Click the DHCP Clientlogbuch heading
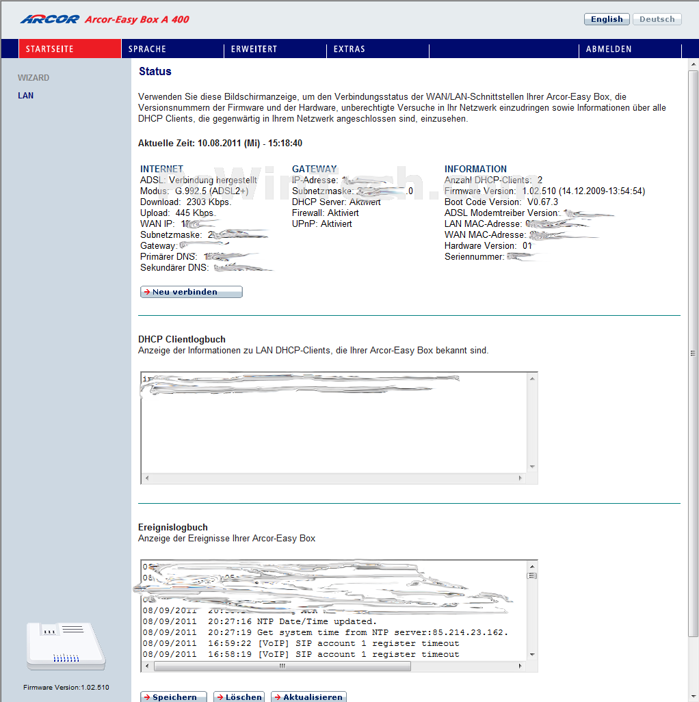 coord(182,339)
